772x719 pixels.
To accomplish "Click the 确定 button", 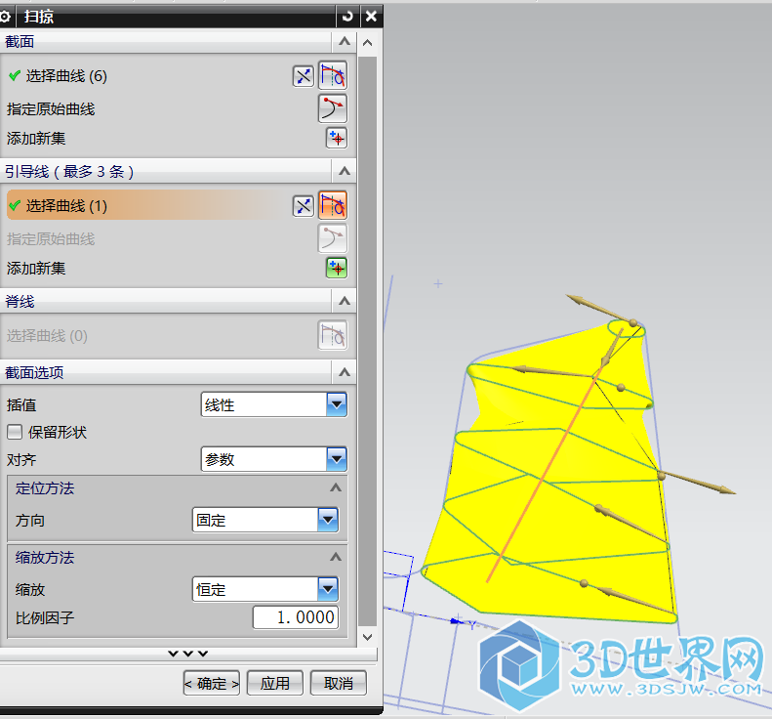I will coord(212,683).
